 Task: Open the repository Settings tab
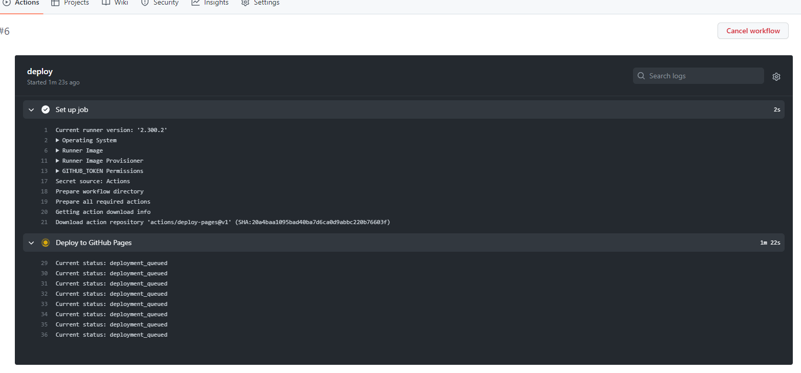point(260,3)
